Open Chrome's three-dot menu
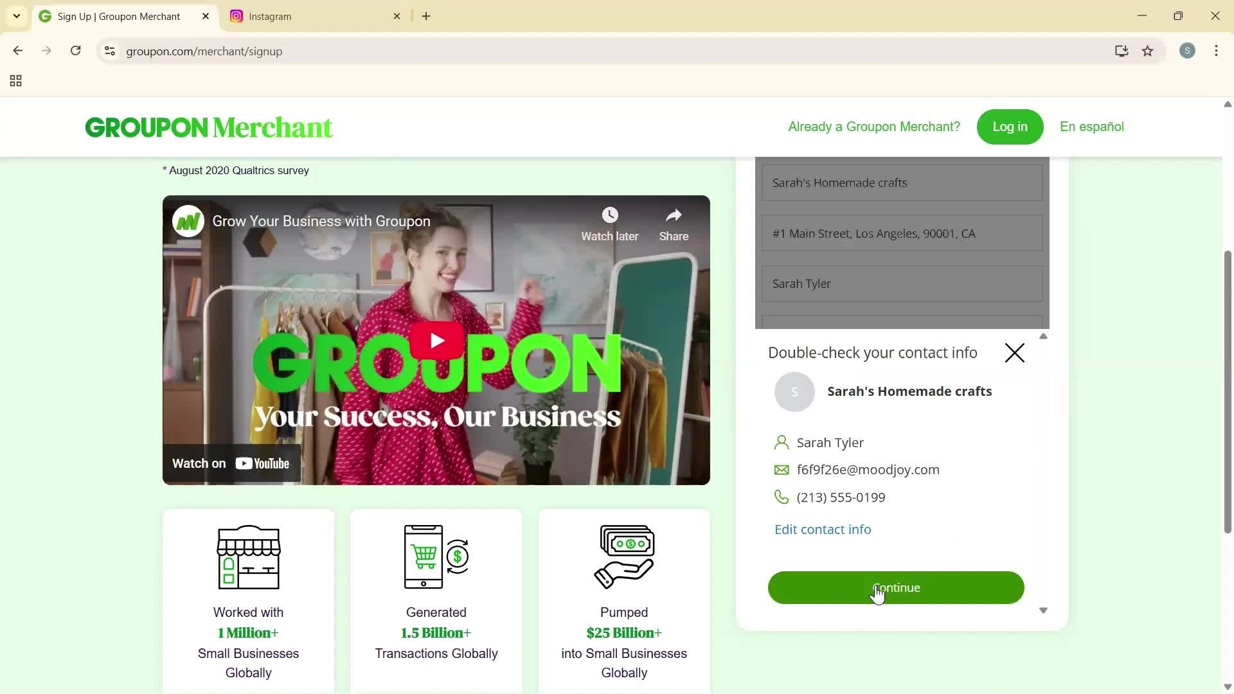Viewport: 1234px width, 694px height. tap(1216, 51)
